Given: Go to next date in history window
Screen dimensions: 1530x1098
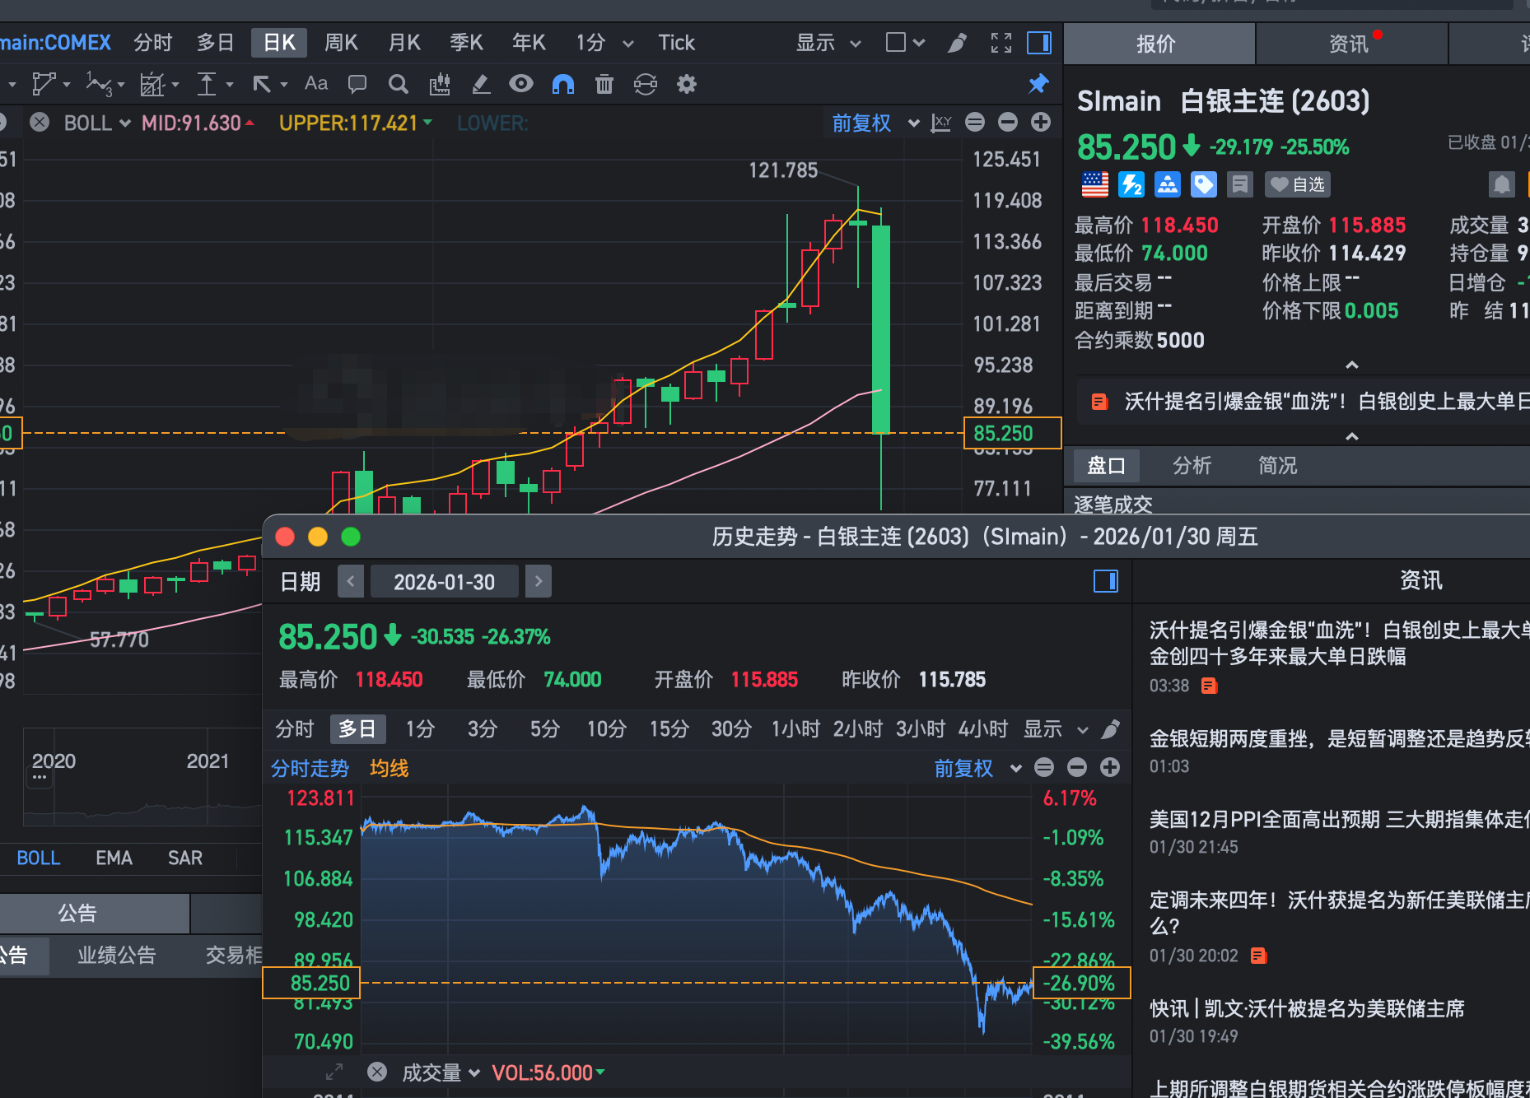Looking at the screenshot, I should point(539,582).
